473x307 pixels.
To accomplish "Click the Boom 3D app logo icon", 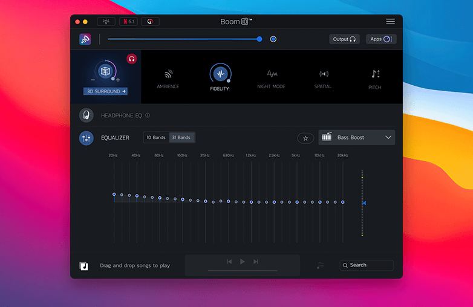I will (x=85, y=39).
